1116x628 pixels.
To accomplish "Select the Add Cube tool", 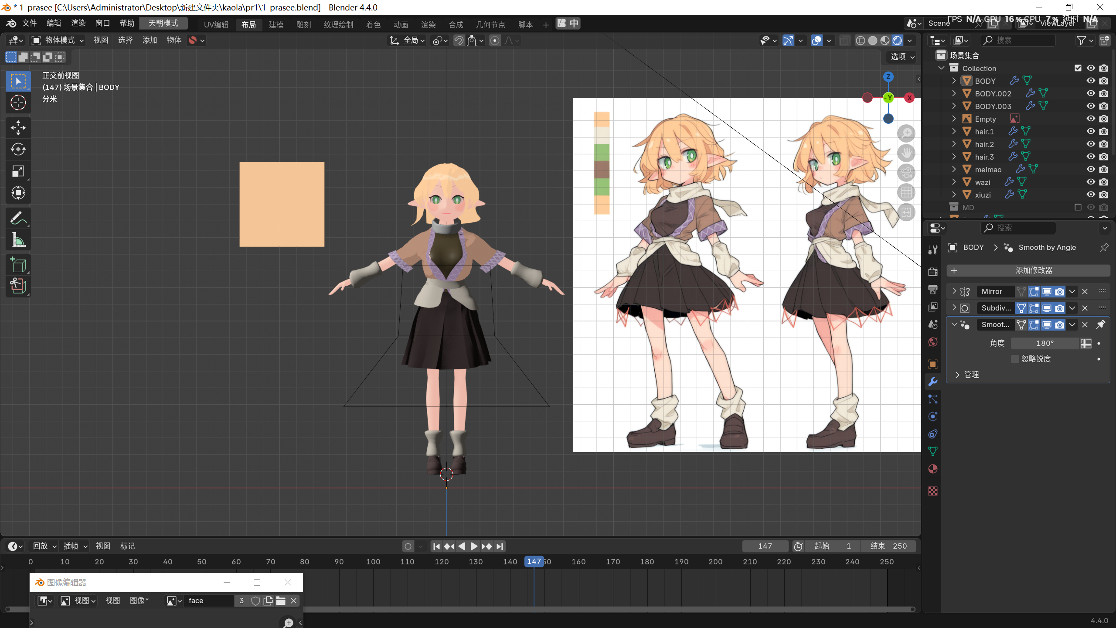I will coord(18,265).
